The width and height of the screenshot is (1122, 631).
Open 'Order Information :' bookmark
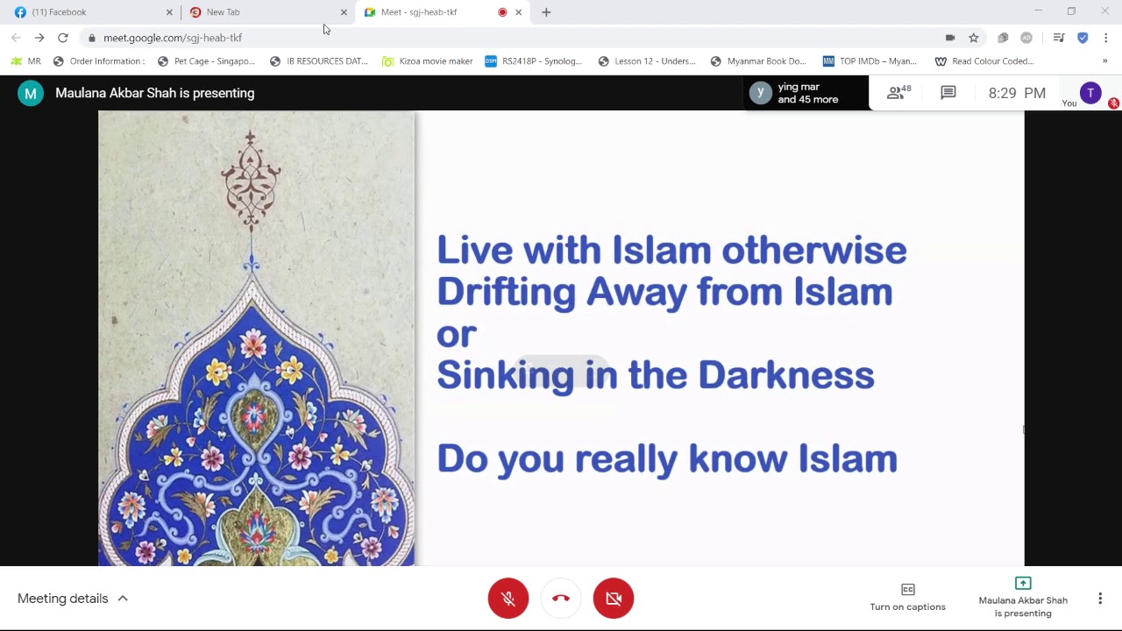(99, 61)
